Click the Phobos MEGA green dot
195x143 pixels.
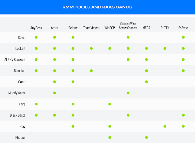[x=147, y=137]
